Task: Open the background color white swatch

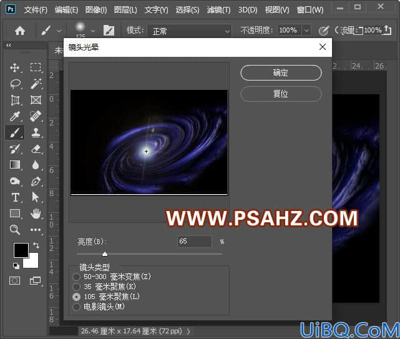Action: [x=33, y=262]
